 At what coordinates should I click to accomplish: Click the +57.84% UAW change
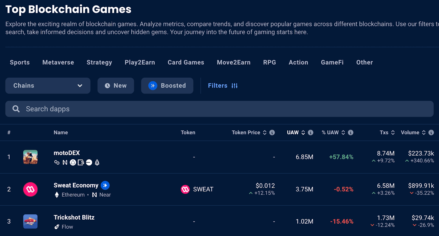(x=341, y=157)
